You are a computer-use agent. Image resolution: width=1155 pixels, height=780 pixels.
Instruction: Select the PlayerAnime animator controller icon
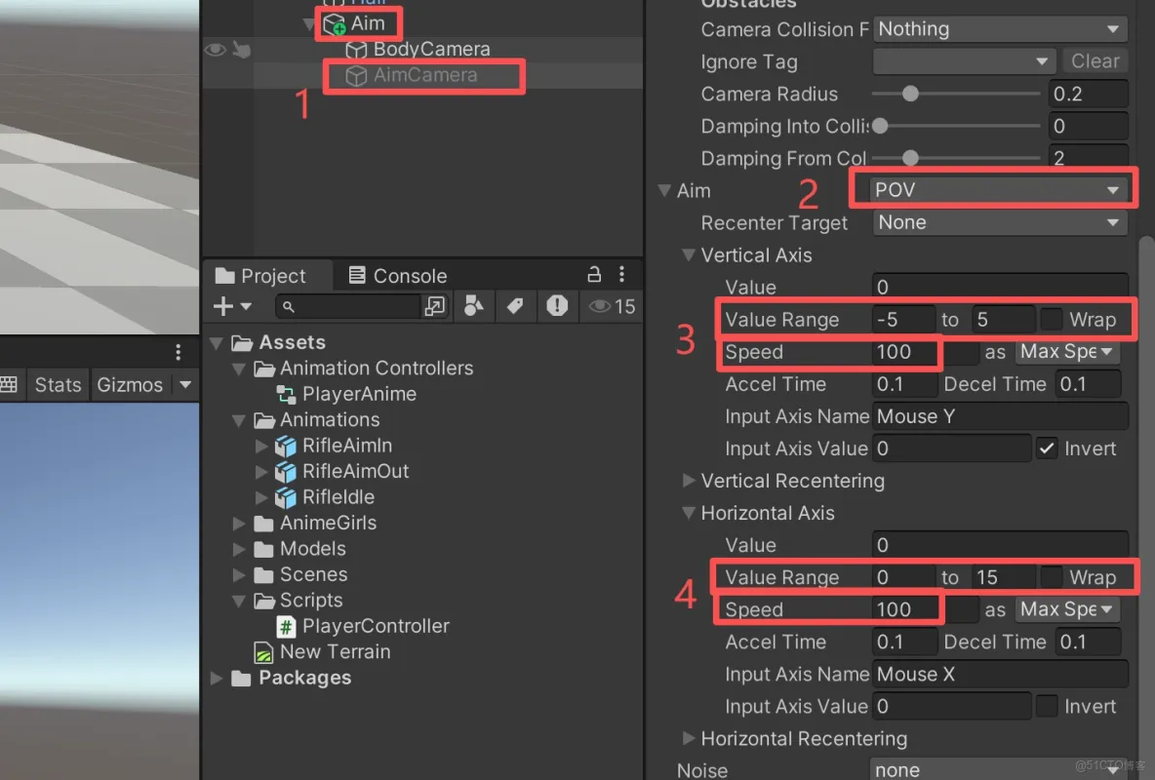point(287,394)
